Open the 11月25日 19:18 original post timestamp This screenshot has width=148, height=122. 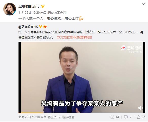29,117
